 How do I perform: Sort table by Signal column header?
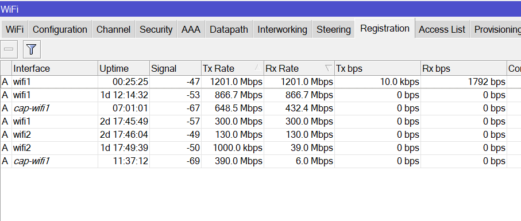(175, 68)
